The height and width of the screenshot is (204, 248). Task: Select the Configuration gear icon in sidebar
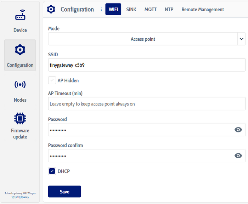click(x=20, y=50)
